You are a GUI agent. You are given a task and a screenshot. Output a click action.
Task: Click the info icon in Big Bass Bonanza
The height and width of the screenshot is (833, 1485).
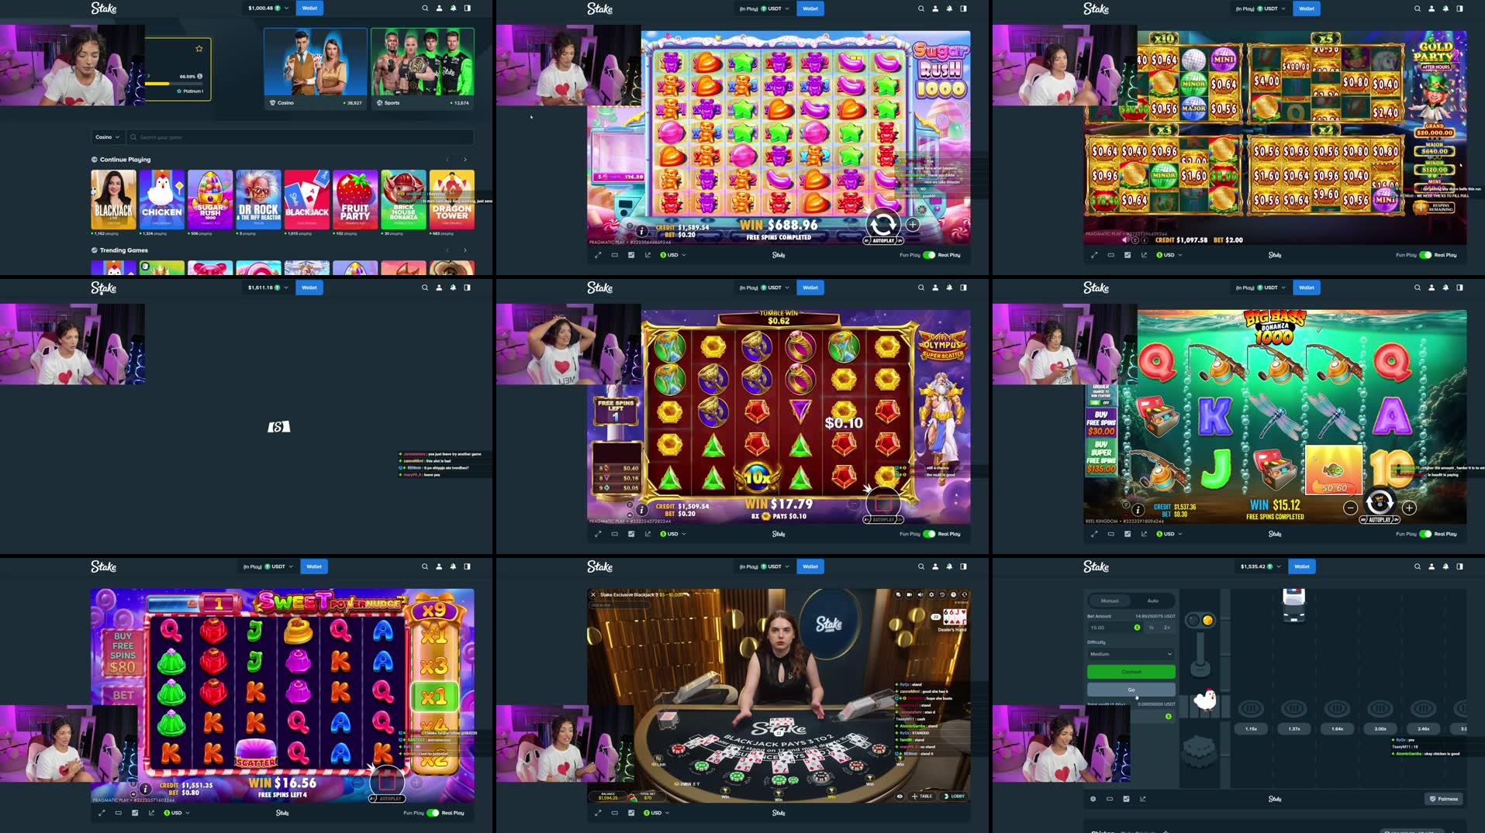[x=1138, y=509]
